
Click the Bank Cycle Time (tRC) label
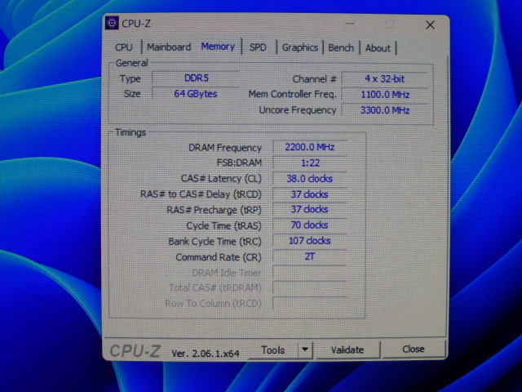(215, 242)
